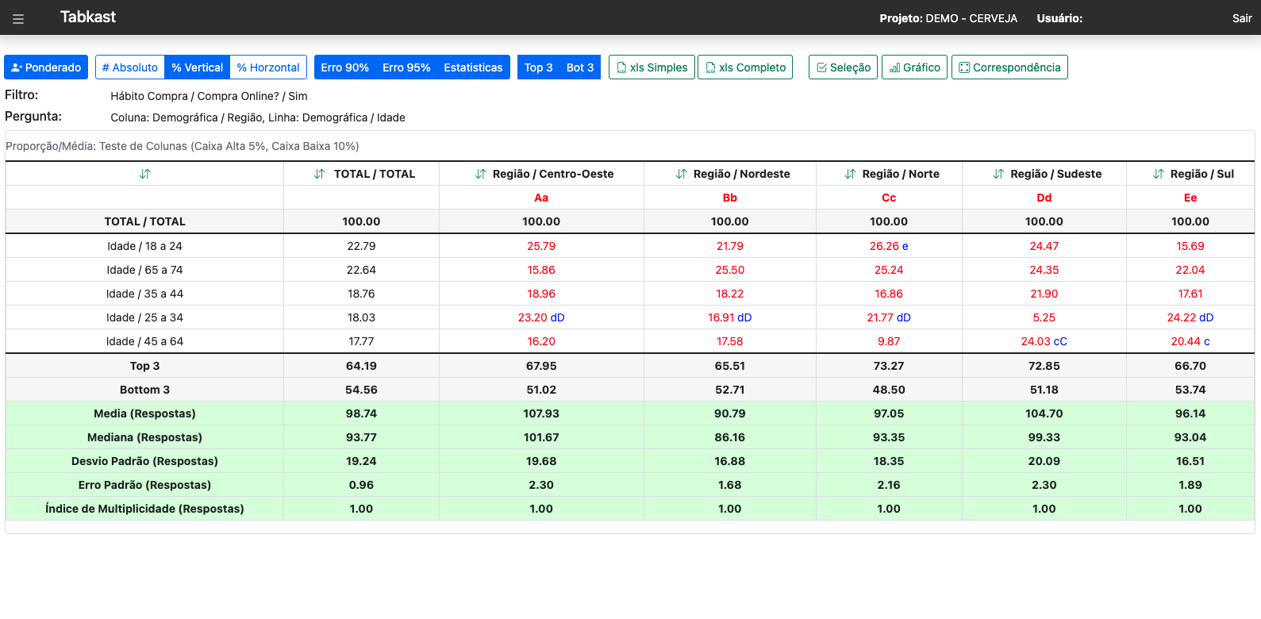The width and height of the screenshot is (1261, 619).
Task: Toggle Erro 90% display
Action: coord(344,67)
